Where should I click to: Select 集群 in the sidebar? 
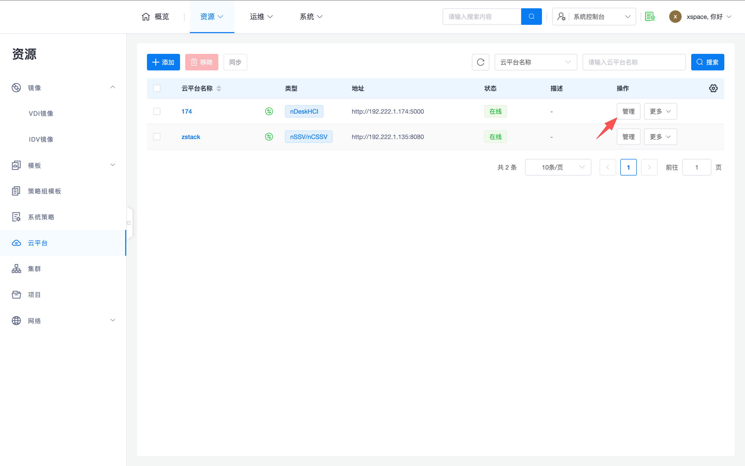(x=34, y=269)
